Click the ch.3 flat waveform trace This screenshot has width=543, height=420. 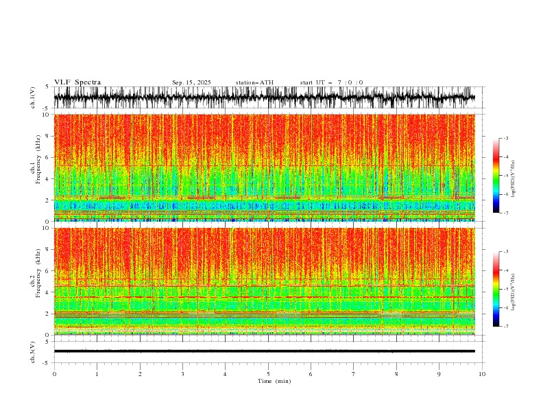265,351
